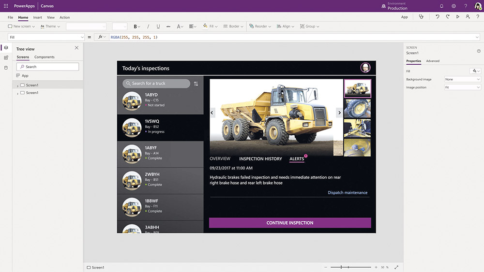Share the app with the person icon
Viewport: 484px width, 272px height.
click(468, 16)
